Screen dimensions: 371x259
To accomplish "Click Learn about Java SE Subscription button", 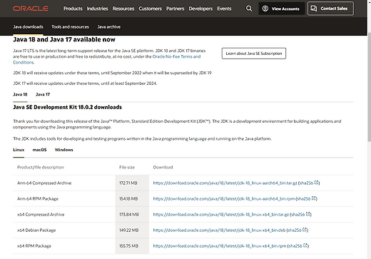I will [x=254, y=54].
